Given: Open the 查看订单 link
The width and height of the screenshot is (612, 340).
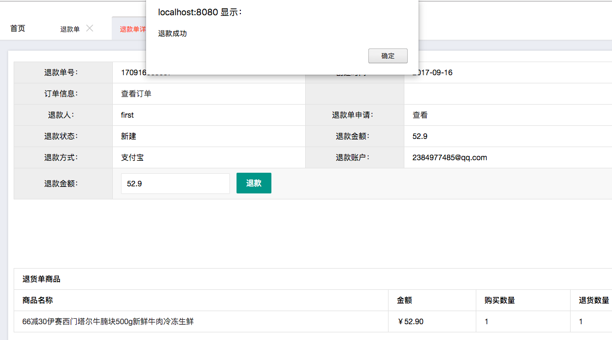Looking at the screenshot, I should 136,94.
